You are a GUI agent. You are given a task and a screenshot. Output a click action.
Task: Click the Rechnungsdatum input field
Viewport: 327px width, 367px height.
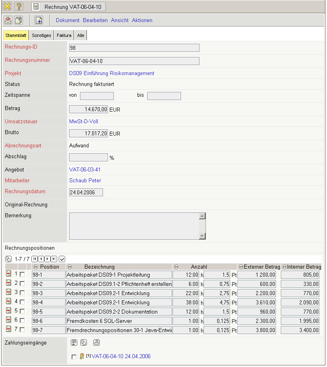(86, 192)
